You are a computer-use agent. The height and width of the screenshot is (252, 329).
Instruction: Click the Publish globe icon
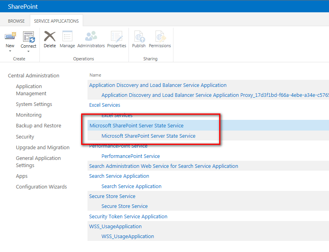tap(139, 37)
